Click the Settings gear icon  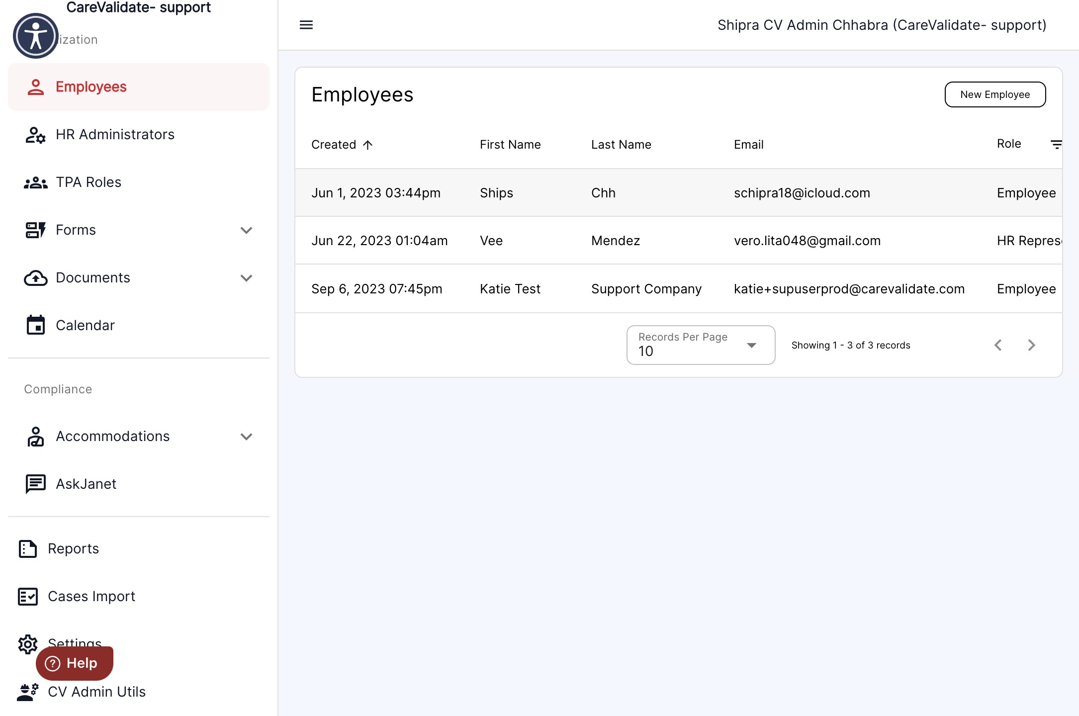(28, 644)
